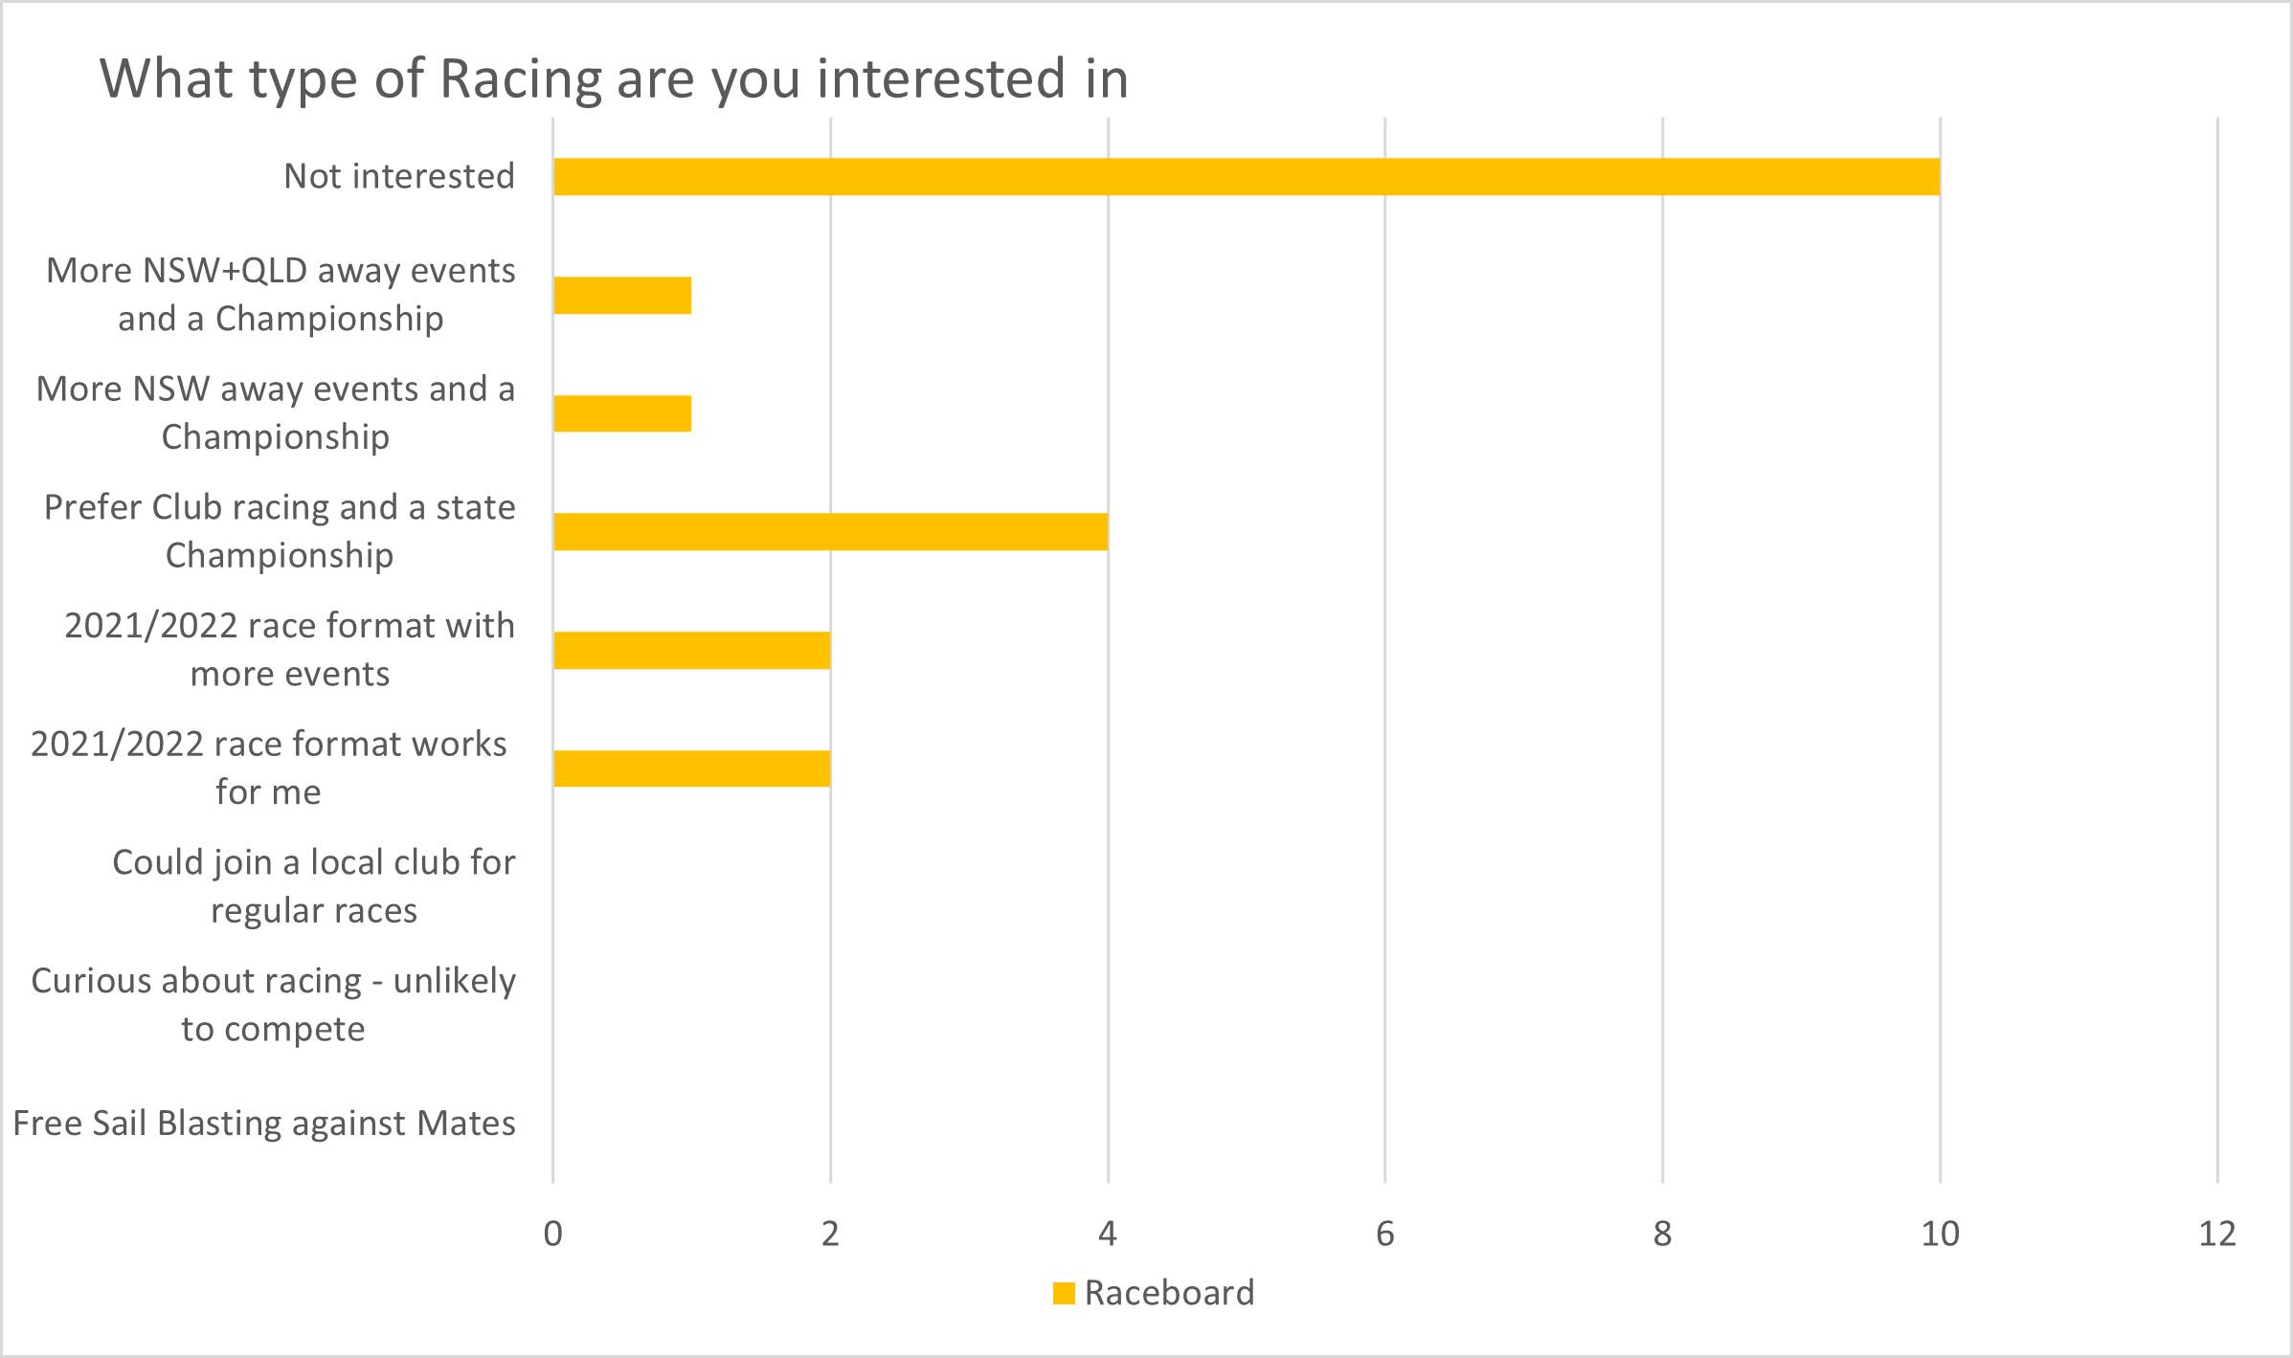Click the 'More NSW+QLD away events' bar
This screenshot has width=2293, height=1358.
click(622, 296)
